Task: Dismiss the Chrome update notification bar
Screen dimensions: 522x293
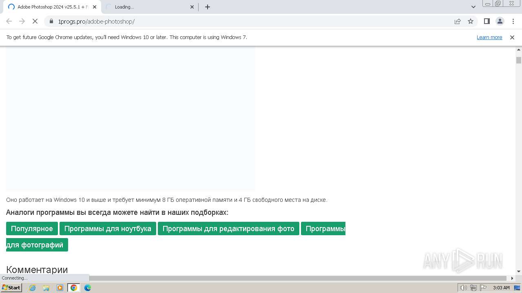Action: pos(512,37)
